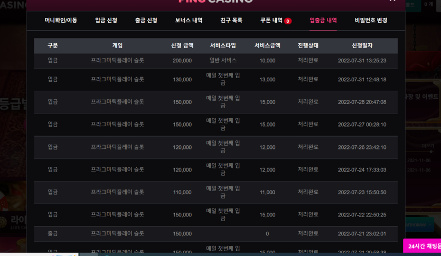Click the 게임 column header

pos(117,45)
